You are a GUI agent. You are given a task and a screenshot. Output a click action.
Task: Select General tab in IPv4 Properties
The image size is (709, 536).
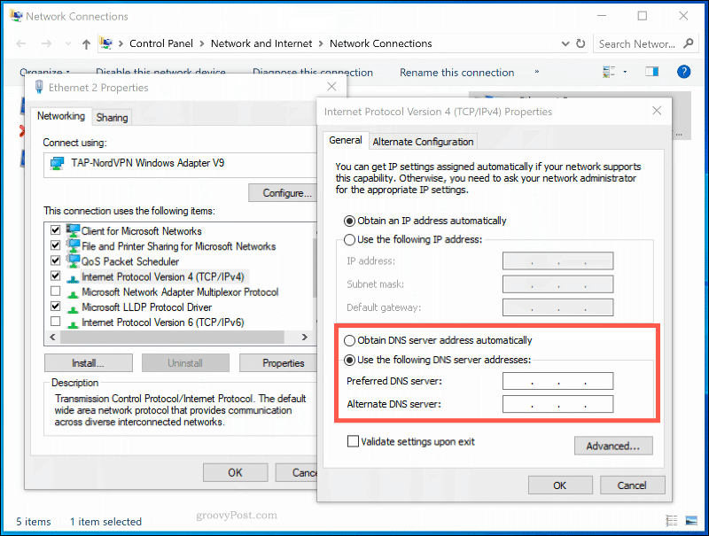click(346, 140)
